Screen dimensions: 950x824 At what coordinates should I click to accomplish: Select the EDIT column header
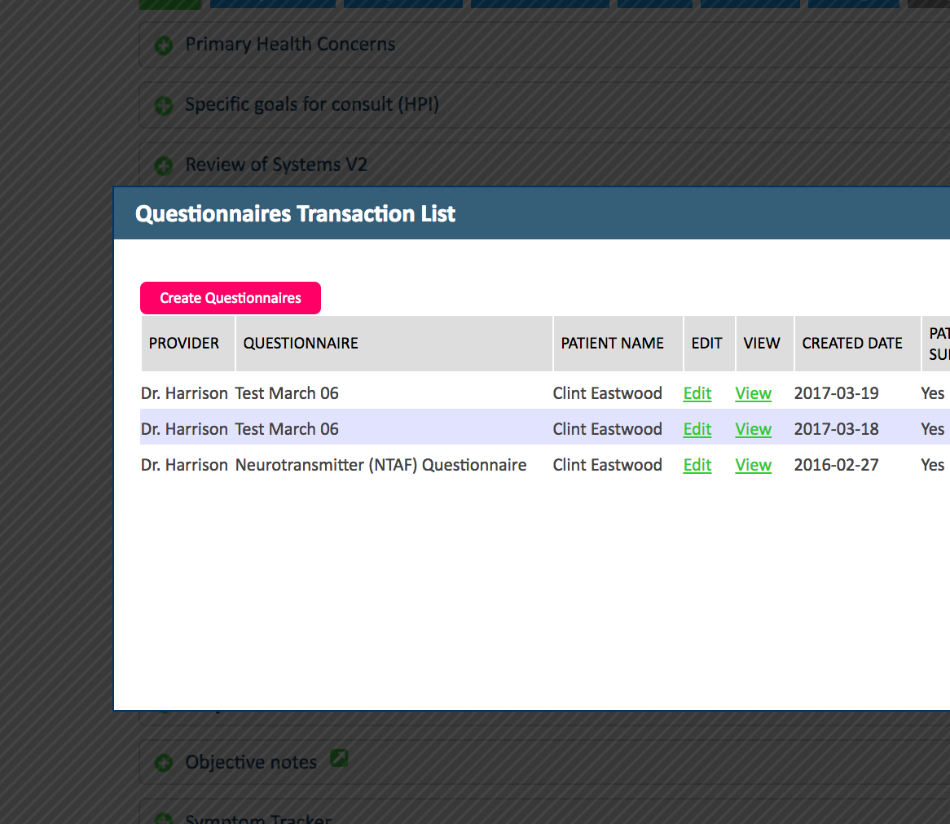[x=710, y=344]
